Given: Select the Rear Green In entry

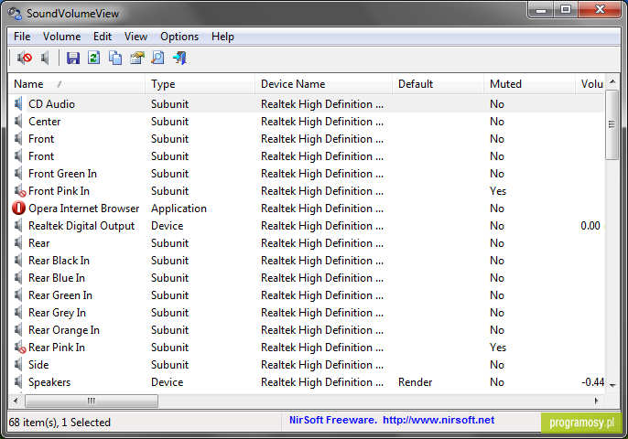Looking at the screenshot, I should pyautogui.click(x=60, y=294).
